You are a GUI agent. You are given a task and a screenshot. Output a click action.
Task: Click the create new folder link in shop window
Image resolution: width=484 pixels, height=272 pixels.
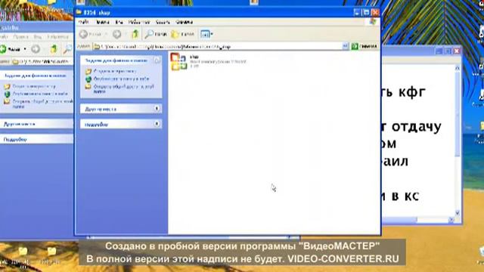click(x=115, y=71)
